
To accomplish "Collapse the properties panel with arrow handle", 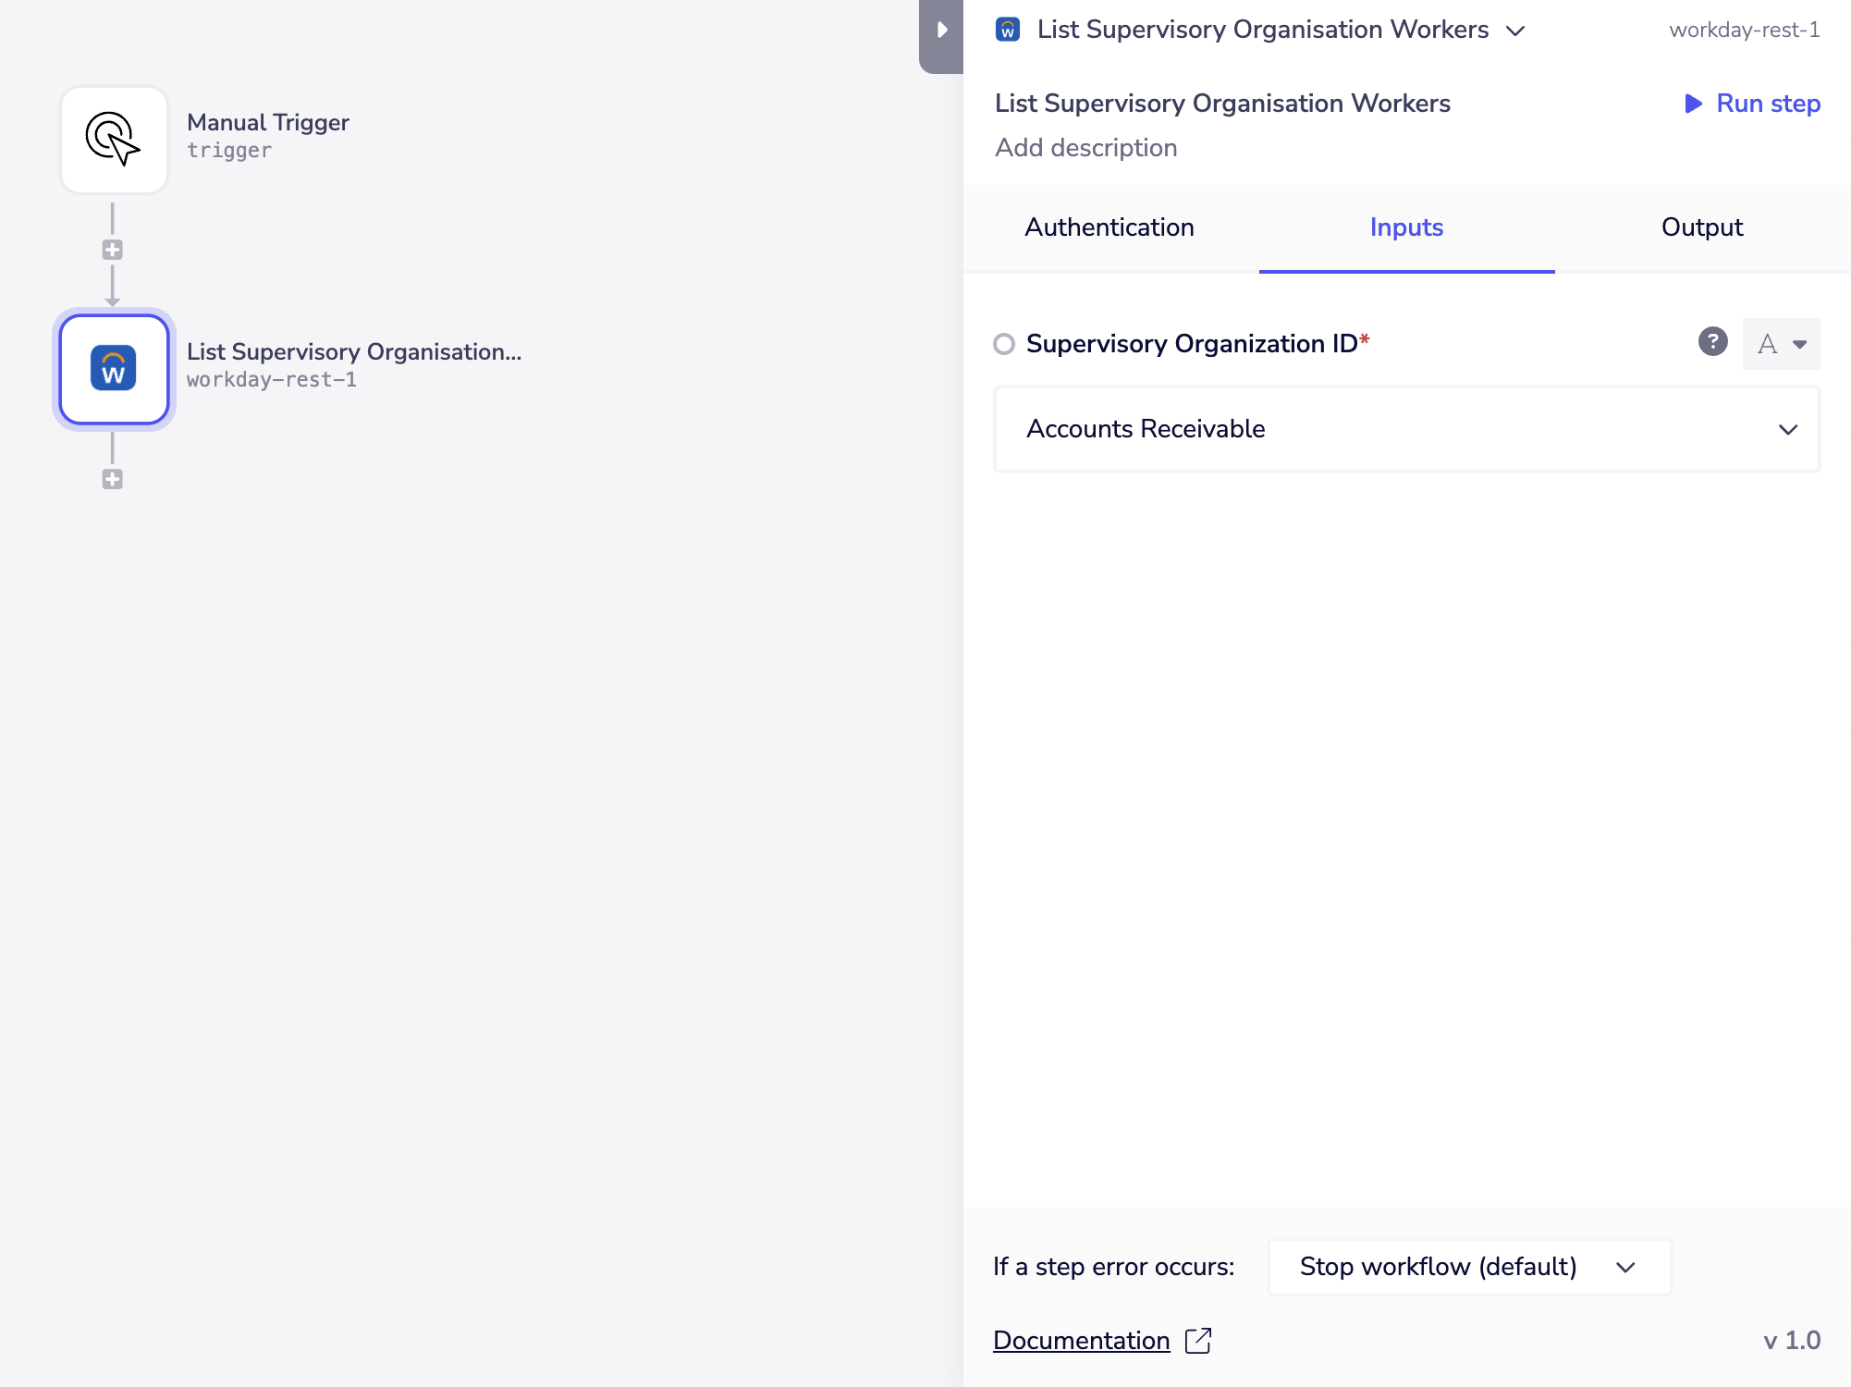I will pyautogui.click(x=941, y=31).
